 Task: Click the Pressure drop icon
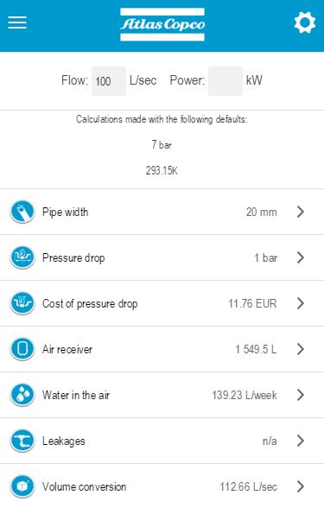(22, 257)
